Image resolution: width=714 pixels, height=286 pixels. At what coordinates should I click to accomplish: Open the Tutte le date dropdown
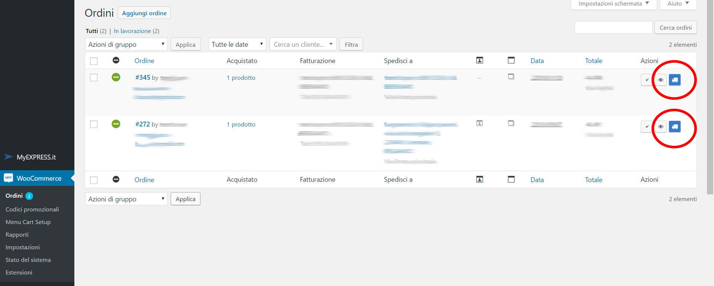tap(237, 44)
